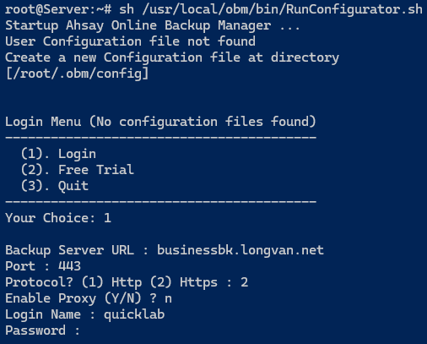This screenshot has width=427, height=344.
Task: Click the Enable Proxy answer n
Action: pyautogui.click(x=168, y=298)
